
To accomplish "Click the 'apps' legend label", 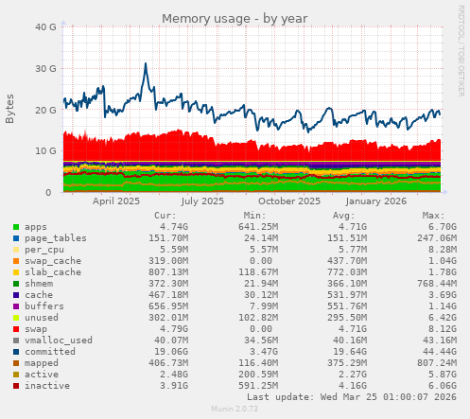I will coord(36,227).
